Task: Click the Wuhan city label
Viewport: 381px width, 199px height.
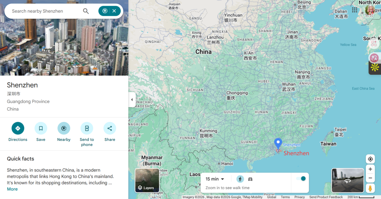Action: [x=289, y=87]
